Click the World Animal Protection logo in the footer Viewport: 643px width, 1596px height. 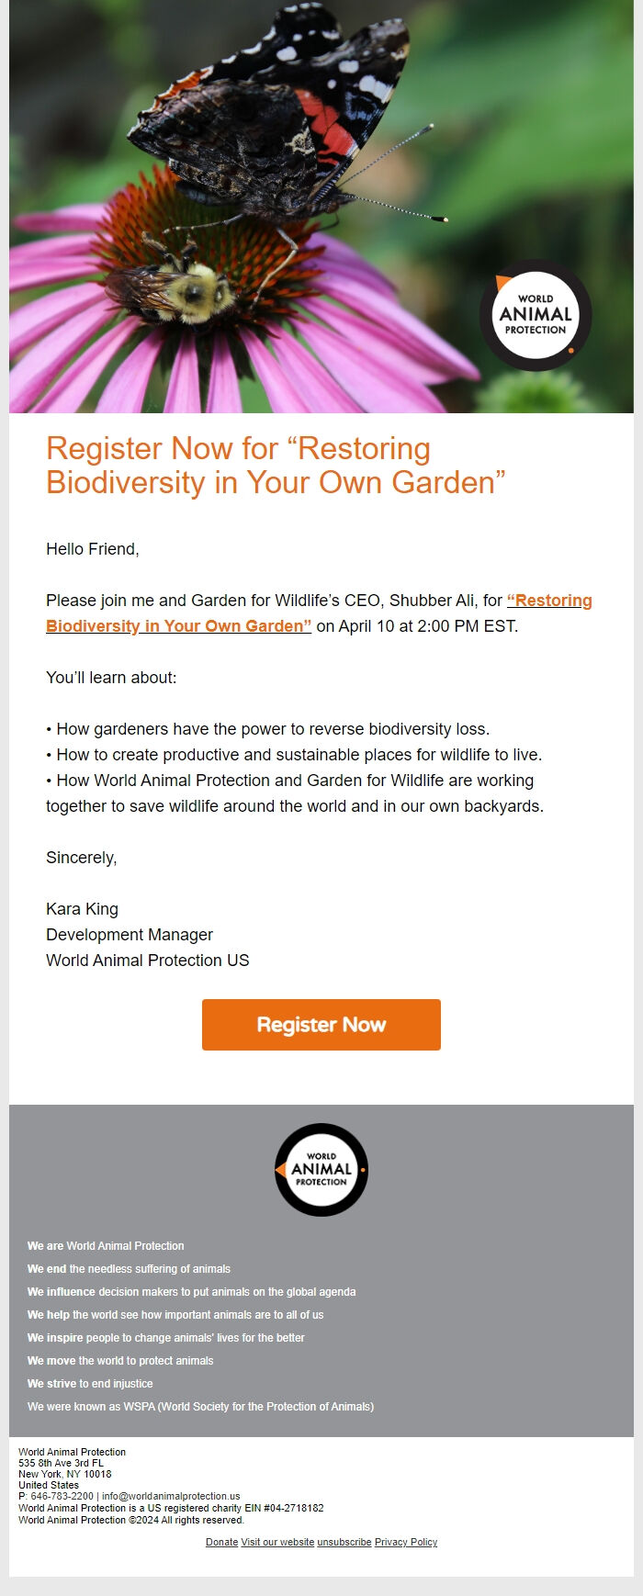point(321,1171)
